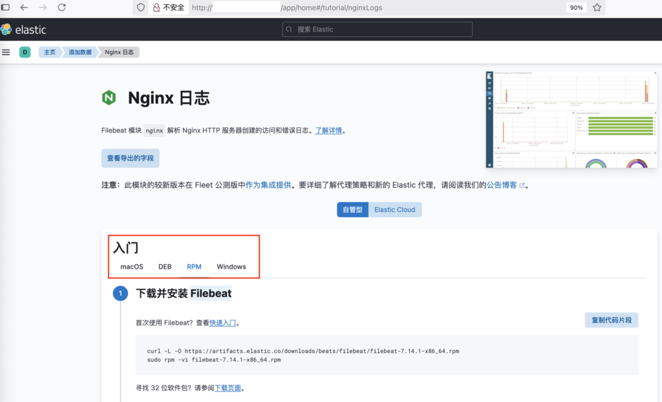662x402 pixels.
Task: Click the blue step 1 circle
Action: coord(120,293)
